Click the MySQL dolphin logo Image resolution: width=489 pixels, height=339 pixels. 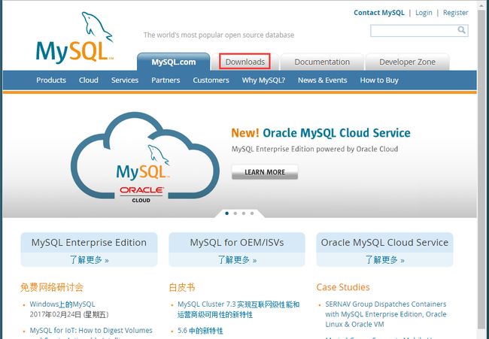click(x=74, y=38)
